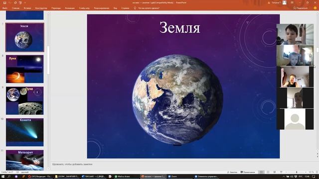Click third participant video of waving child
Screen dimensions: 319x179
click(x=295, y=77)
